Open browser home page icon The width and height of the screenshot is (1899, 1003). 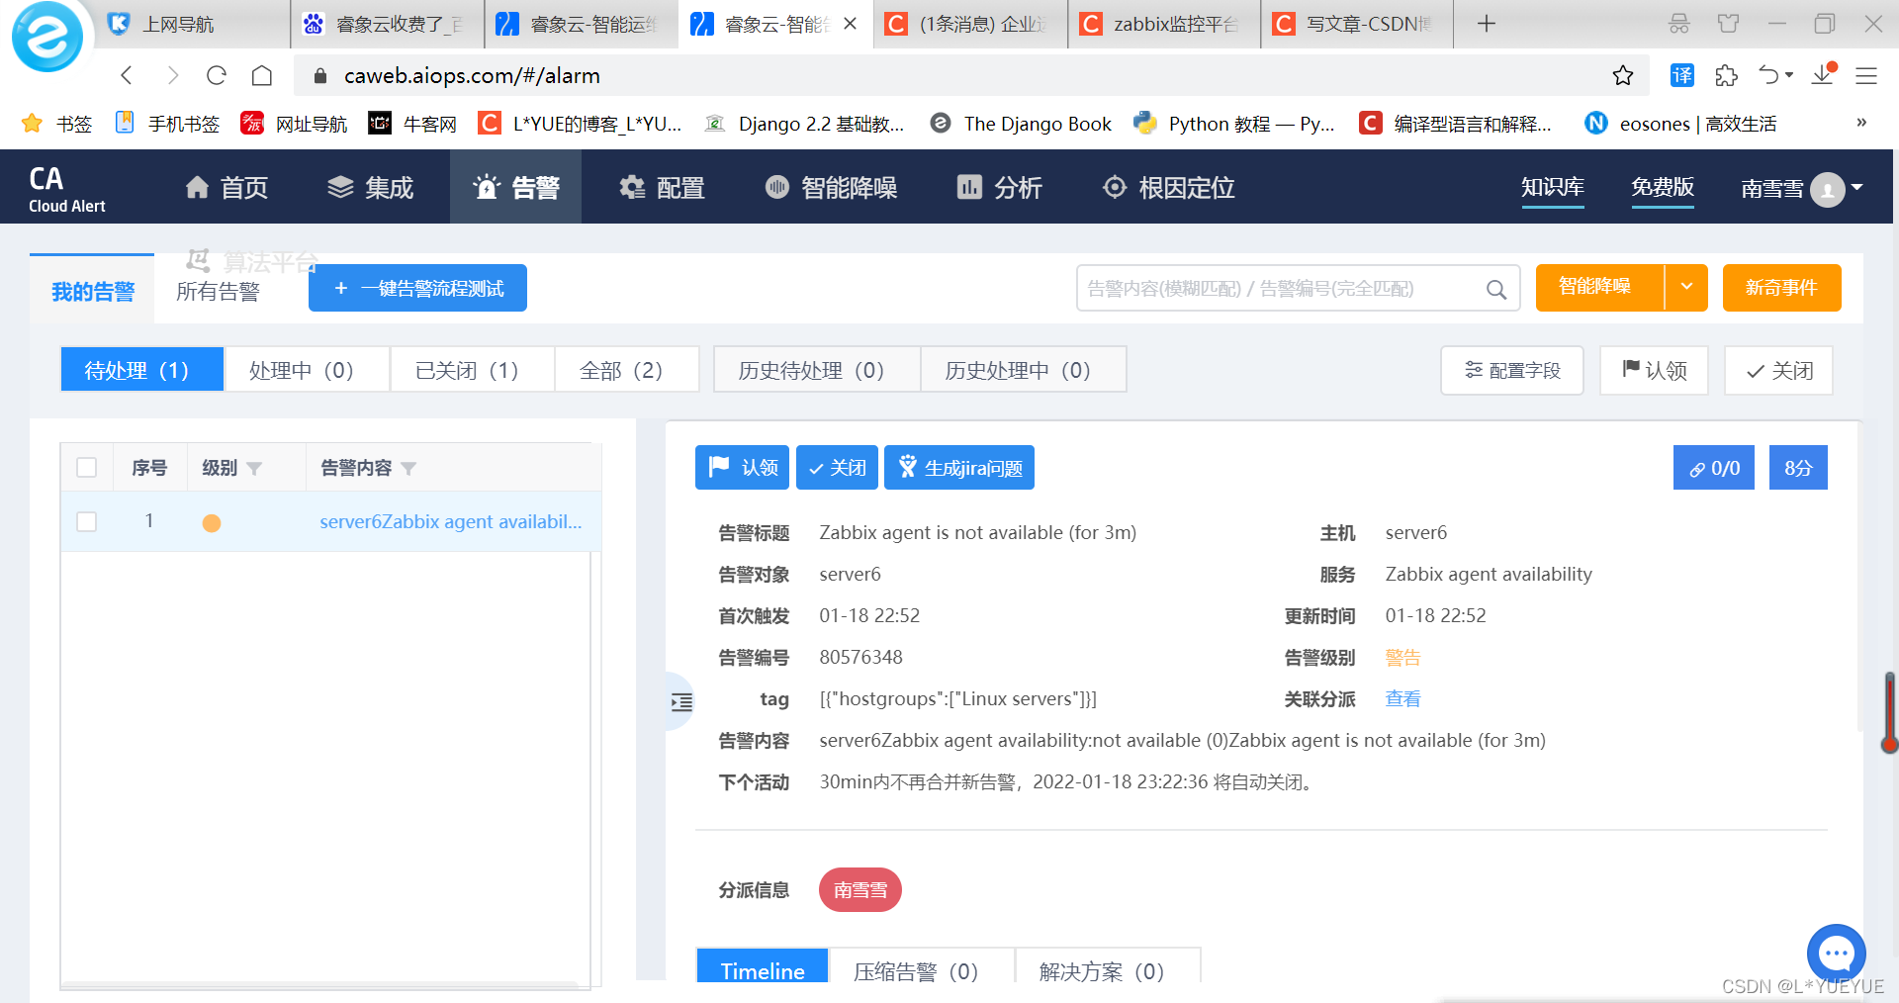click(262, 75)
